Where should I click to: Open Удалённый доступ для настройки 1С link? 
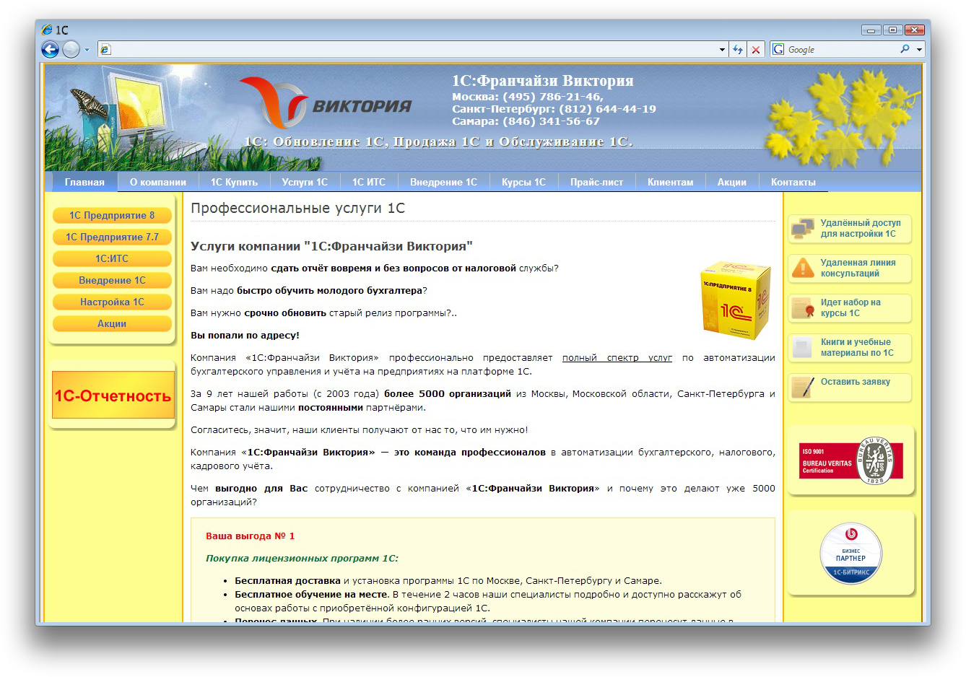click(x=861, y=228)
